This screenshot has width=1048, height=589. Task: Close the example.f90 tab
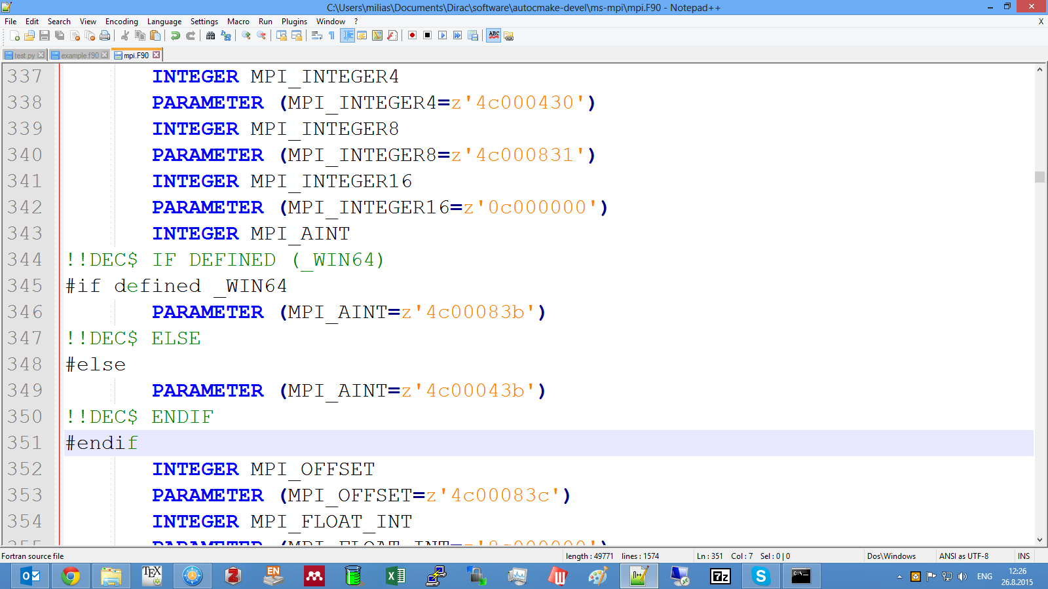click(105, 55)
